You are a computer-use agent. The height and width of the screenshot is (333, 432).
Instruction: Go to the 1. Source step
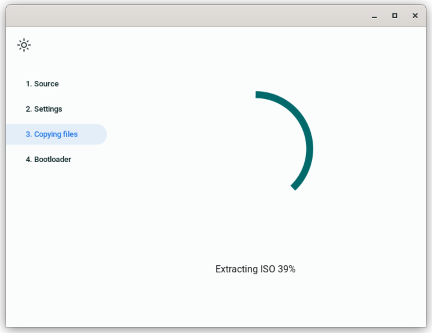click(x=42, y=84)
